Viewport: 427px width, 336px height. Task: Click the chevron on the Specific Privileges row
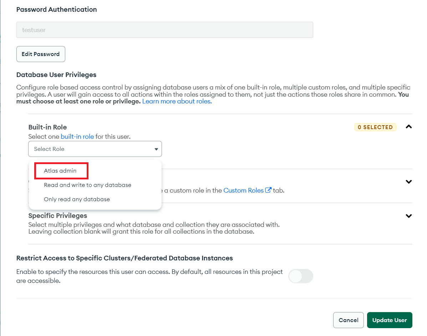tap(408, 216)
